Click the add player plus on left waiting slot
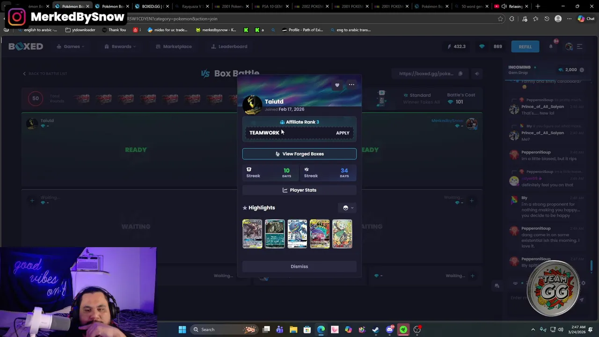 (x=32, y=201)
